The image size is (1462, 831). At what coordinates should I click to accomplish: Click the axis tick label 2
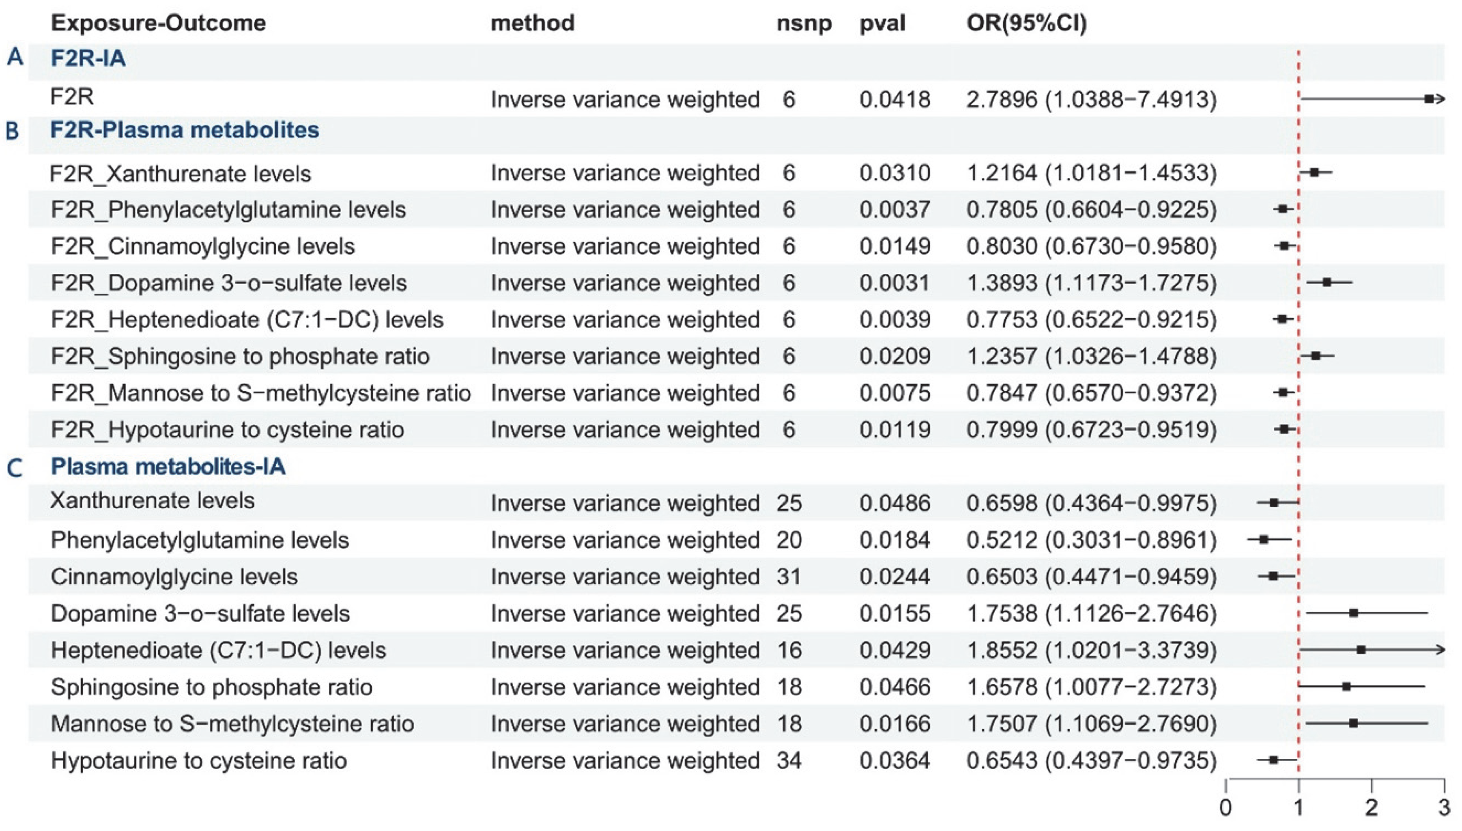pyautogui.click(x=1371, y=807)
